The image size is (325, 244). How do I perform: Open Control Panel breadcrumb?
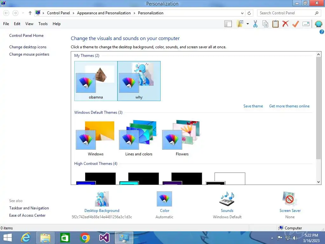[58, 13]
